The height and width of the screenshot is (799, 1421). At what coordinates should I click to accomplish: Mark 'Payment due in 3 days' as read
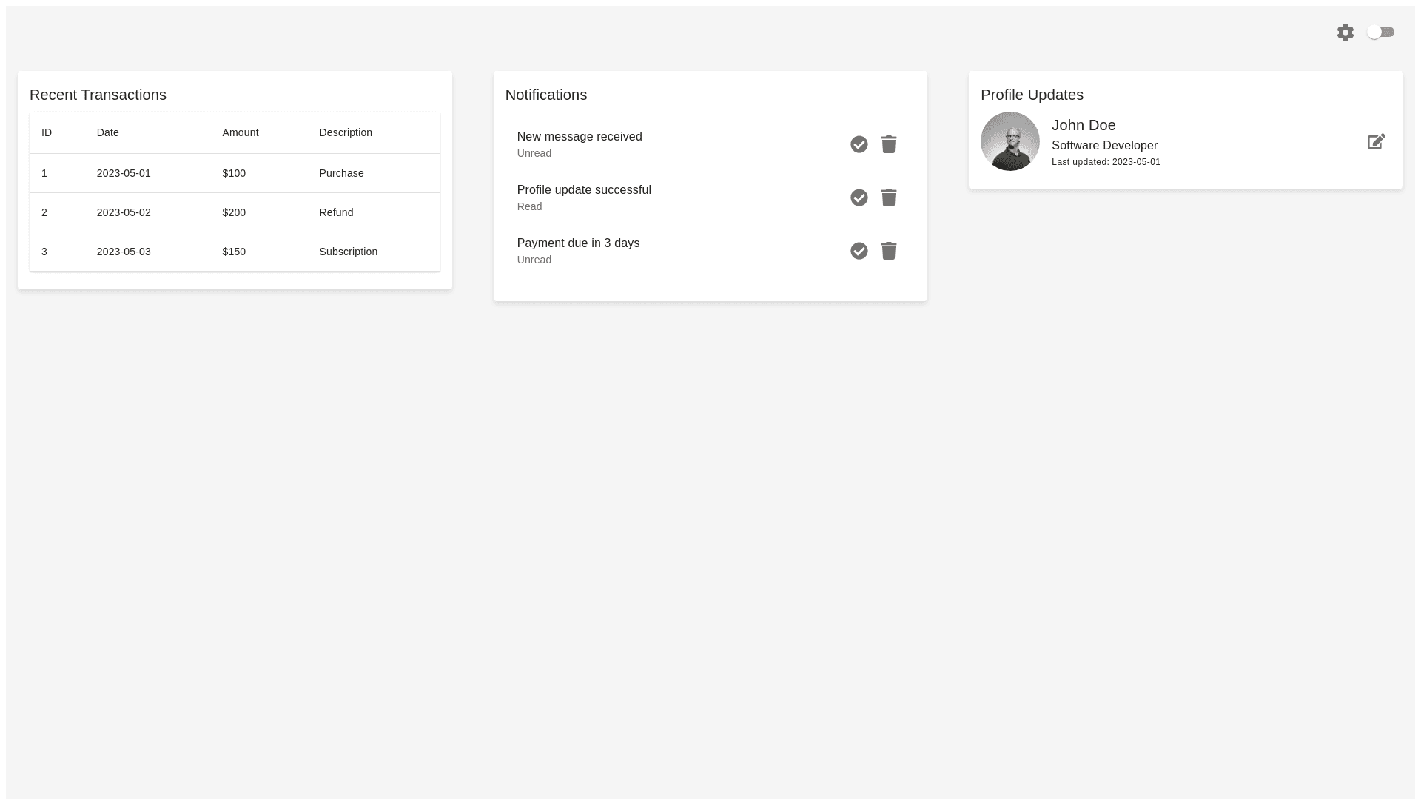(859, 251)
